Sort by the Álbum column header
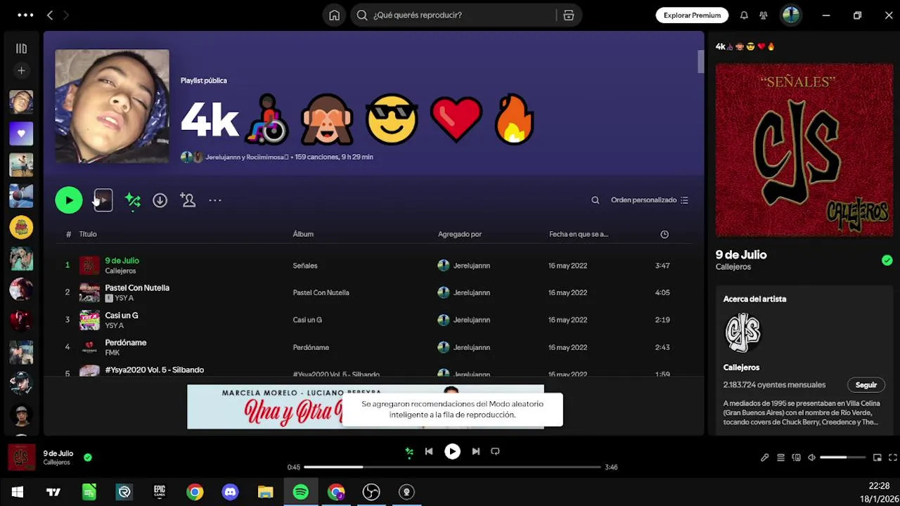Image resolution: width=900 pixels, height=506 pixels. 303,234
